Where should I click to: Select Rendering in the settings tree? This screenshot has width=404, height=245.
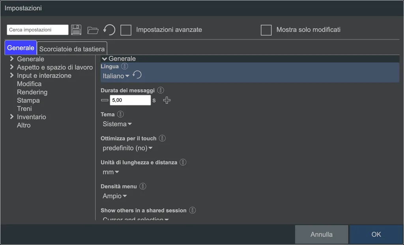(32, 92)
